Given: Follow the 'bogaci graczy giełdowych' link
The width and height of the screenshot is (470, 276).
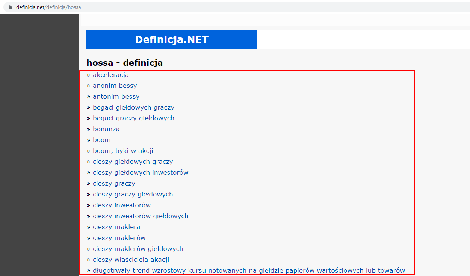Looking at the screenshot, I should coord(133,118).
